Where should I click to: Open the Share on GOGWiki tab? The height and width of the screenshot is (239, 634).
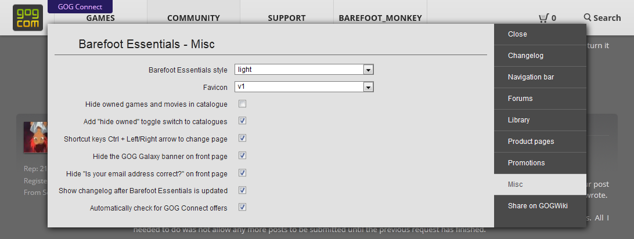[x=540, y=206]
